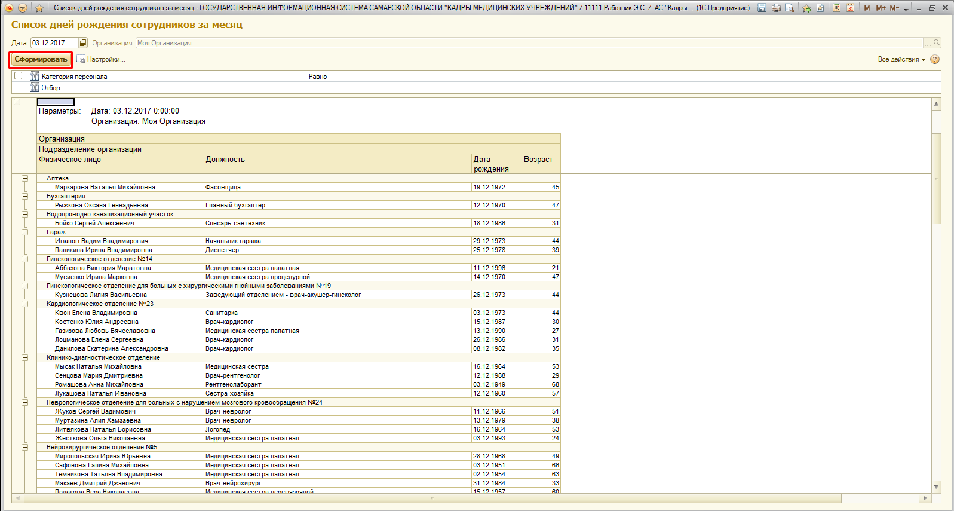
Task: Click the help question mark icon
Action: 935,59
